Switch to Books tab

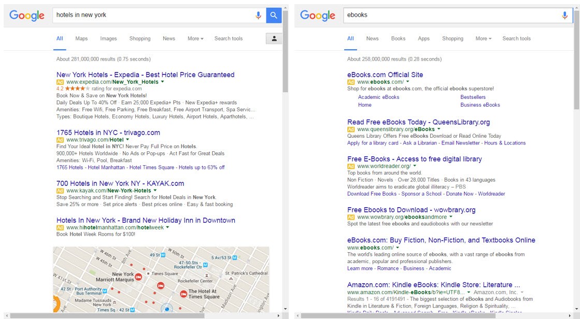[x=398, y=38]
